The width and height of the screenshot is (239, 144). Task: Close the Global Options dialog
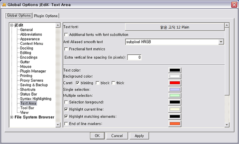234,5
